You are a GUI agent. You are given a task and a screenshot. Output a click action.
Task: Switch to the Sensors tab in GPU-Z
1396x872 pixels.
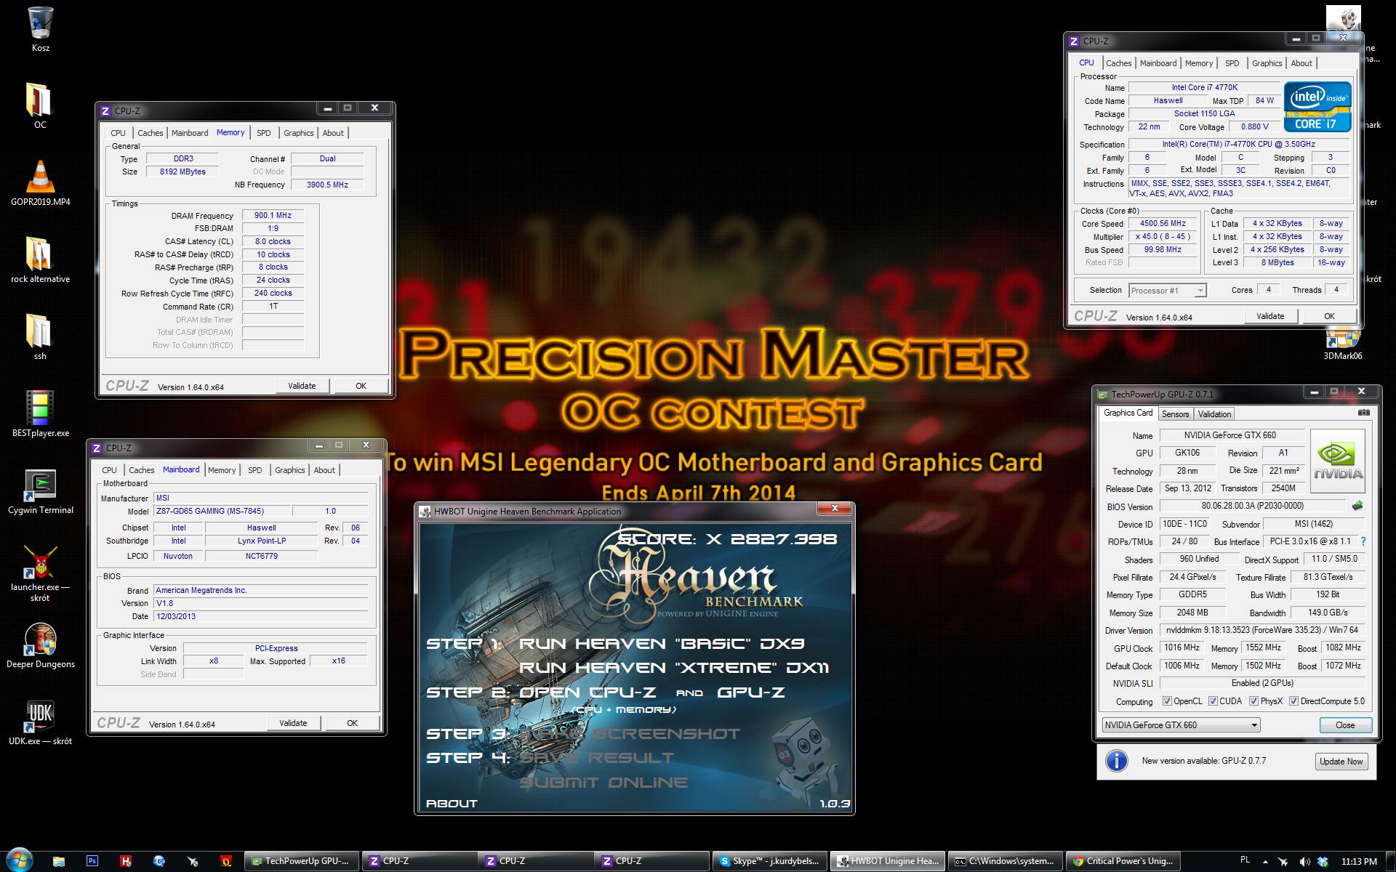(1175, 414)
